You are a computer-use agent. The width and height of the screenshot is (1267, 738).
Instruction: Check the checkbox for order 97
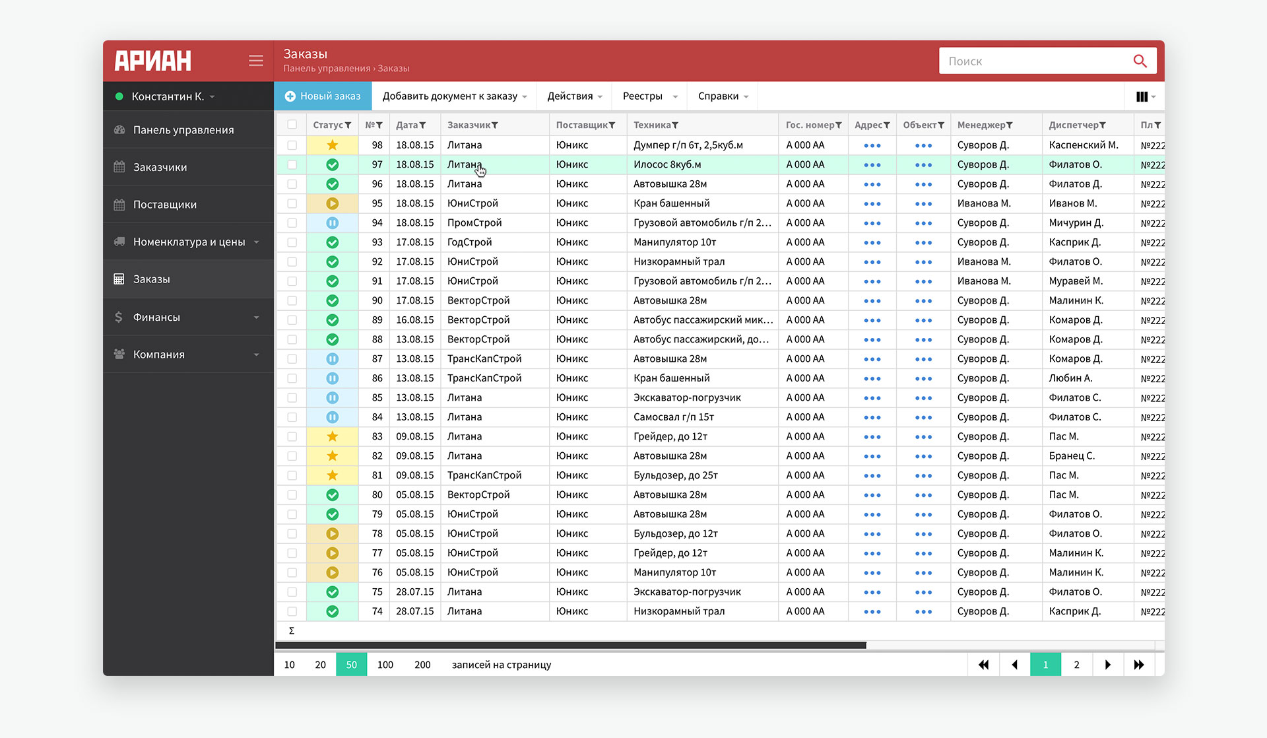292,164
